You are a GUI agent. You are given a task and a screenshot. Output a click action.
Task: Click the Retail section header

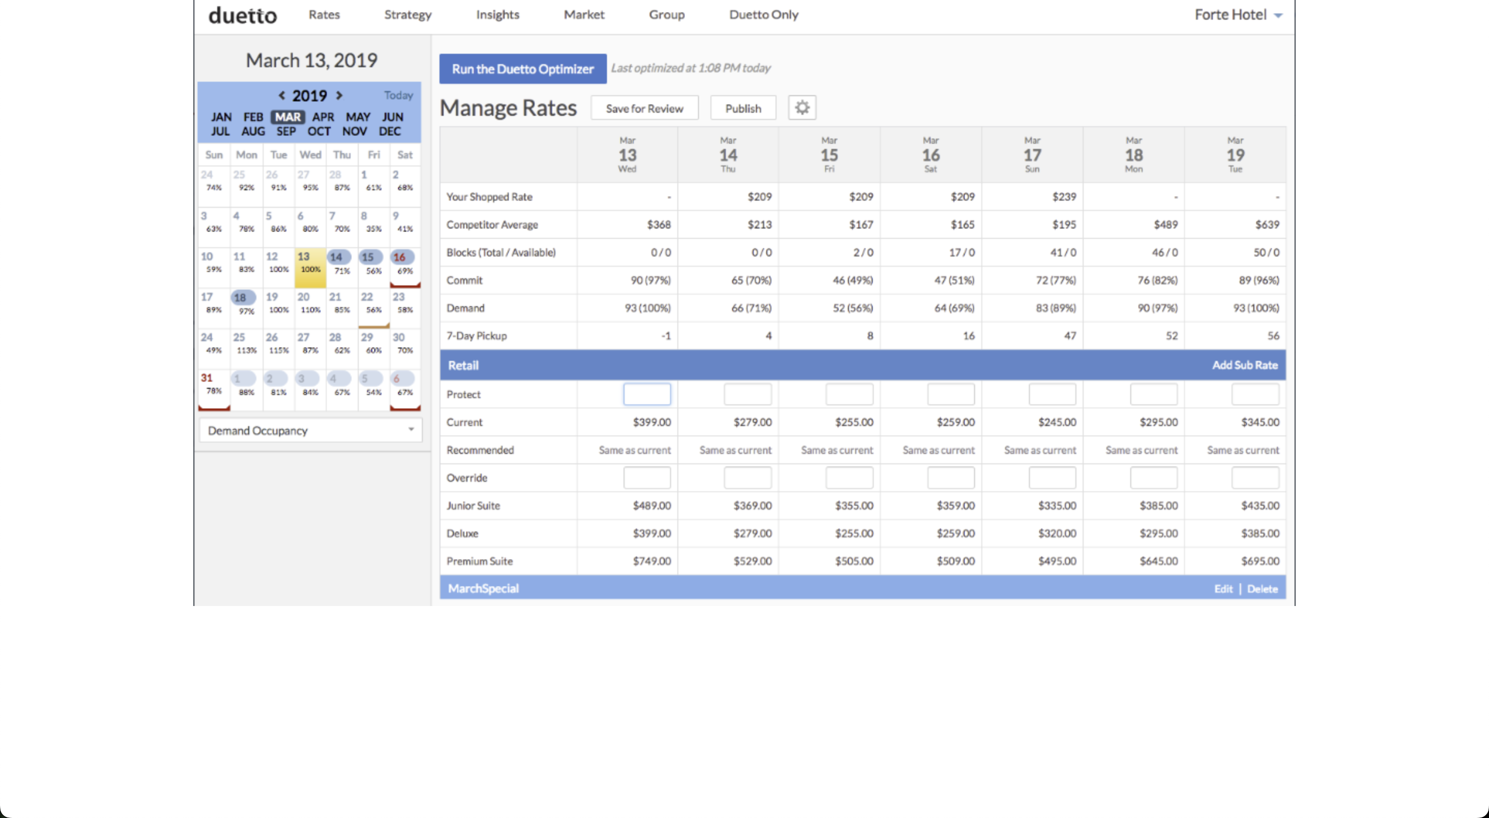862,365
